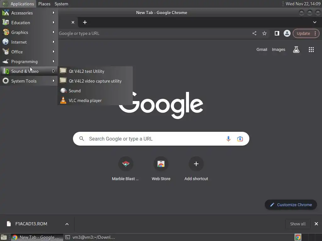Viewport: 322px width, 241px height.
Task: Open the Programming submenu
Action: pos(29,62)
